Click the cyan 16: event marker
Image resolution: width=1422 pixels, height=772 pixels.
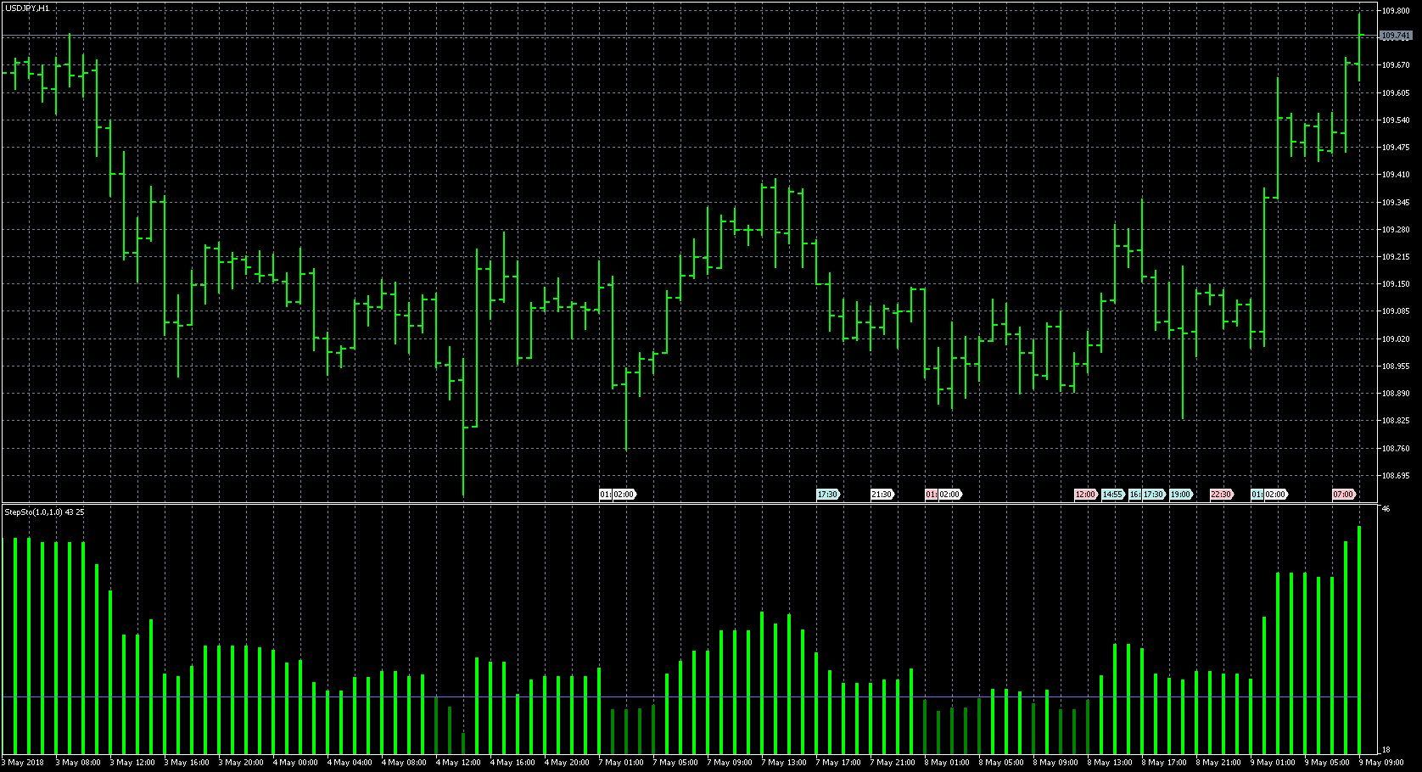pyautogui.click(x=1135, y=495)
